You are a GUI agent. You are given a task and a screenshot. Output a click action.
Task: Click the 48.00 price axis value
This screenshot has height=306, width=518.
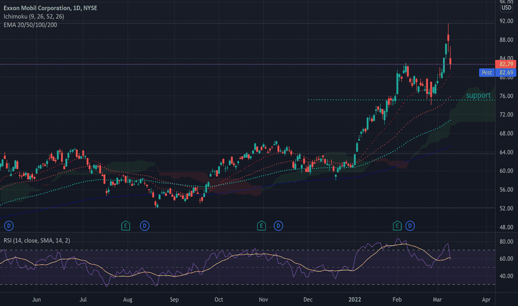506,227
